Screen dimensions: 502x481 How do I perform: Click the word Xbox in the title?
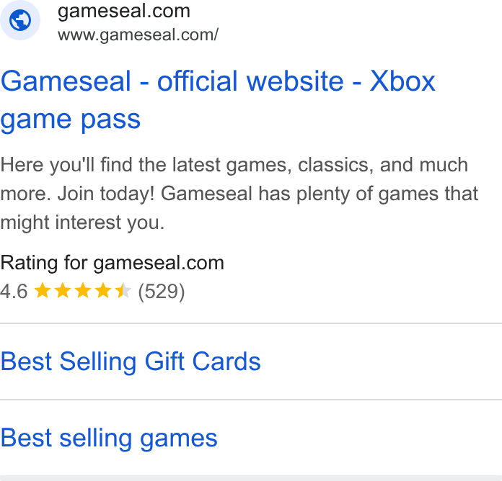pyautogui.click(x=402, y=81)
